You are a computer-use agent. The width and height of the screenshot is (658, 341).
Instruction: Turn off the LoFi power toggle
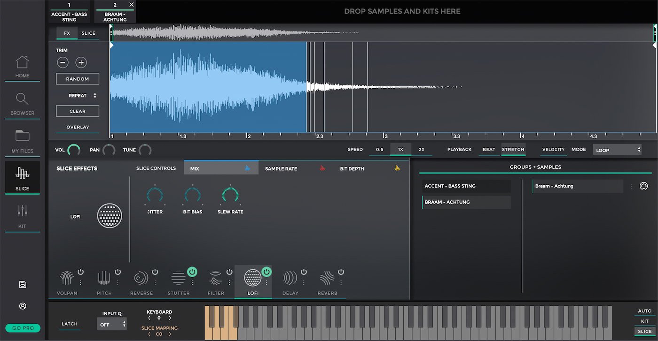pos(266,272)
